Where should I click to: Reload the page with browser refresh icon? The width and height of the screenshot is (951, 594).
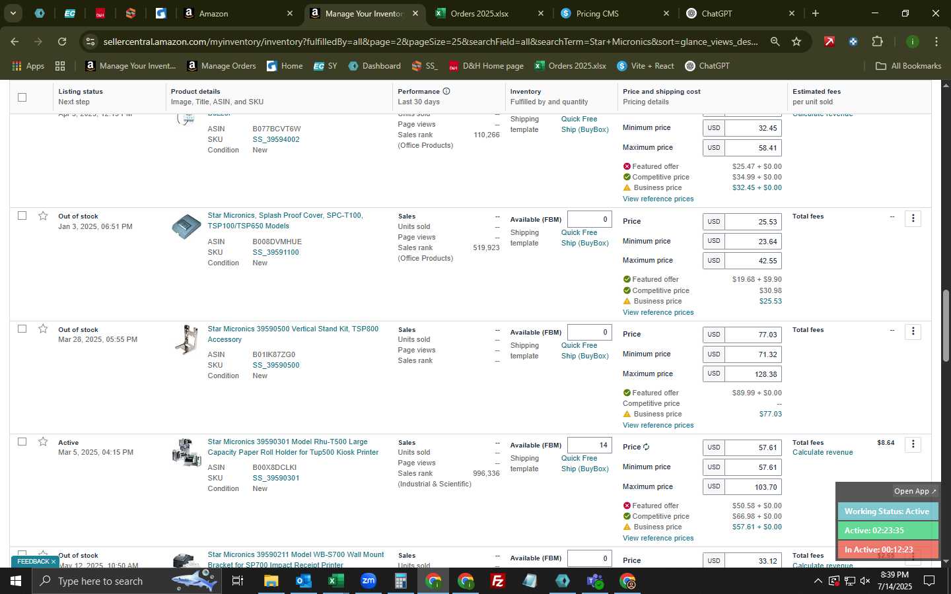(x=62, y=42)
